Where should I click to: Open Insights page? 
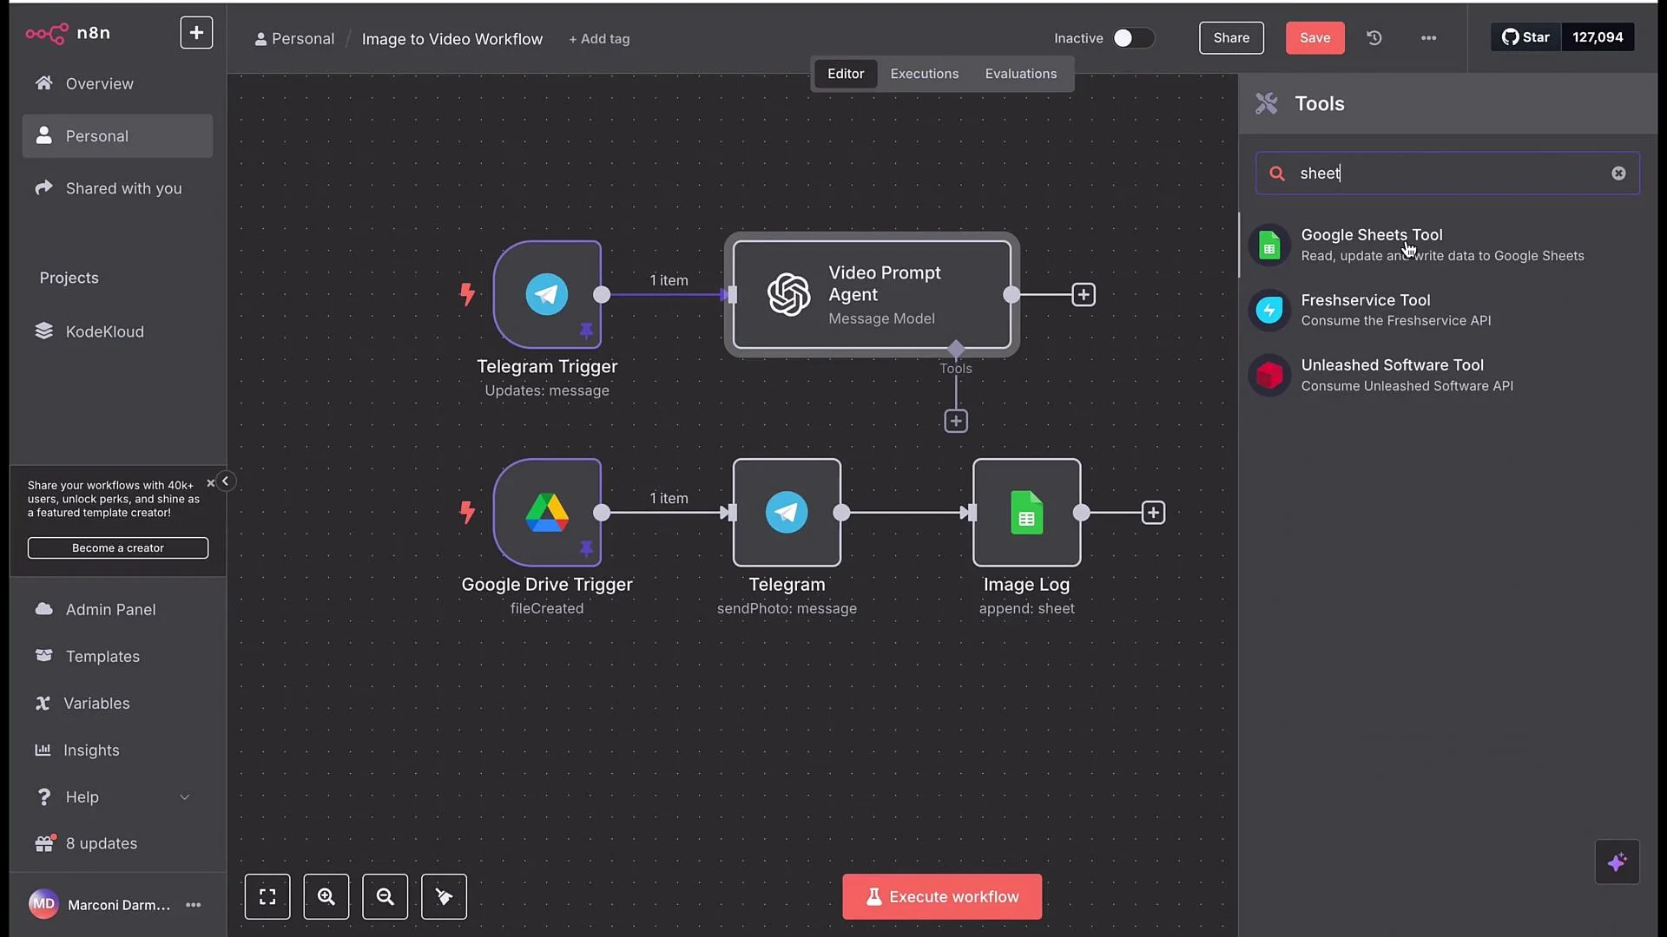pyautogui.click(x=117, y=750)
